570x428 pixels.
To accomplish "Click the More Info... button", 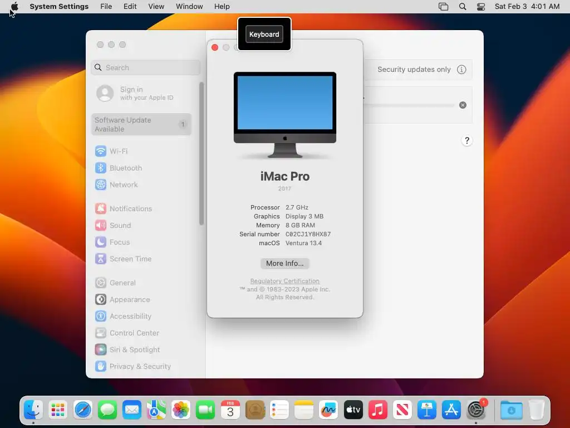I will (x=284, y=263).
